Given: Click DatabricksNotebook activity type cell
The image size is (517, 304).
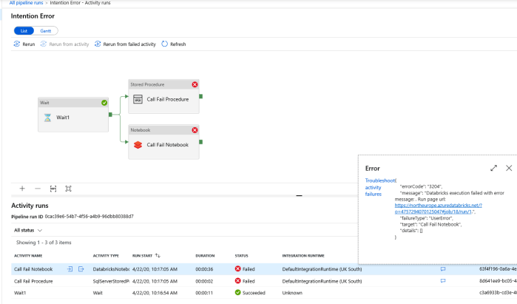Looking at the screenshot, I should [x=111, y=269].
